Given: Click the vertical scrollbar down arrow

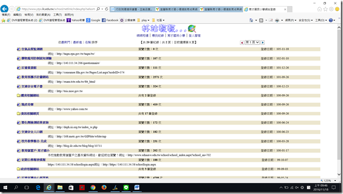Looking at the screenshot, I should click(x=339, y=174).
